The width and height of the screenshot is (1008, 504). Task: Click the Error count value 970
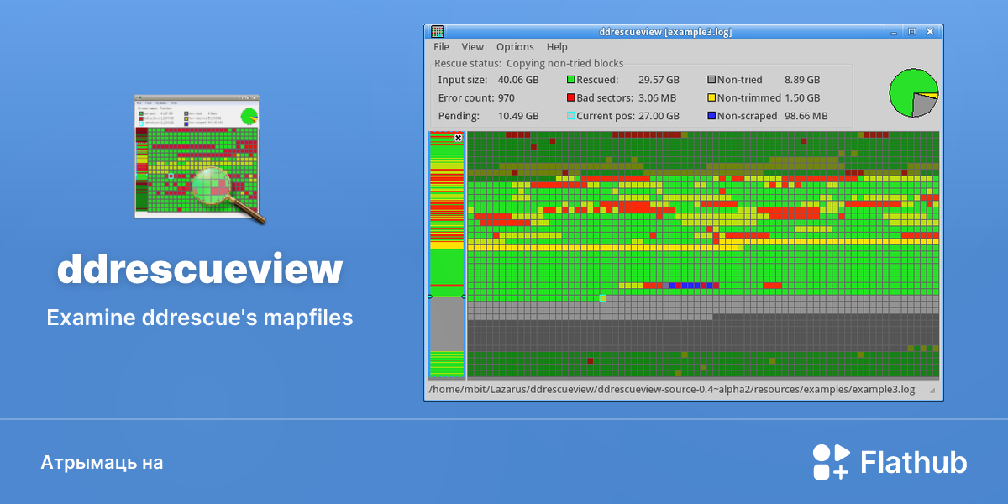507,97
